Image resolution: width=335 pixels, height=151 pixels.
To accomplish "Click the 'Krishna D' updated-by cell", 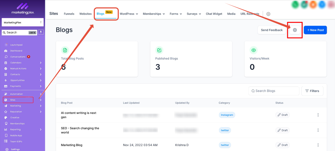I will pyautogui.click(x=182, y=145).
